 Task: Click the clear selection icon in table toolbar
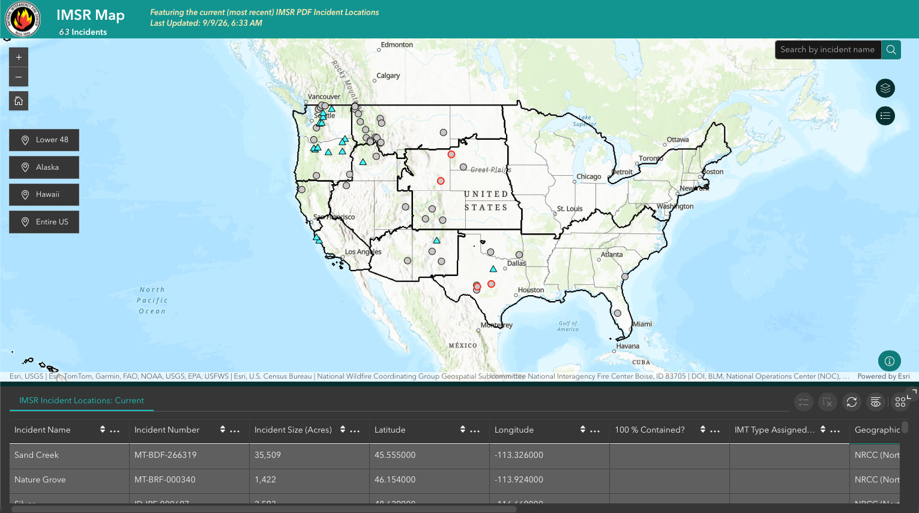point(828,402)
